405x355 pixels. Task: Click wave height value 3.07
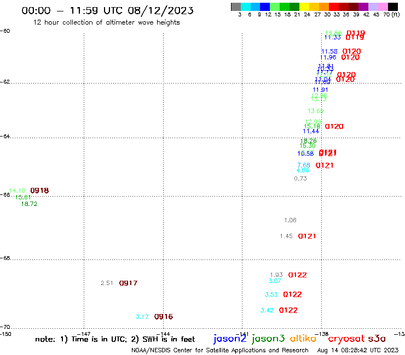pyautogui.click(x=275, y=281)
